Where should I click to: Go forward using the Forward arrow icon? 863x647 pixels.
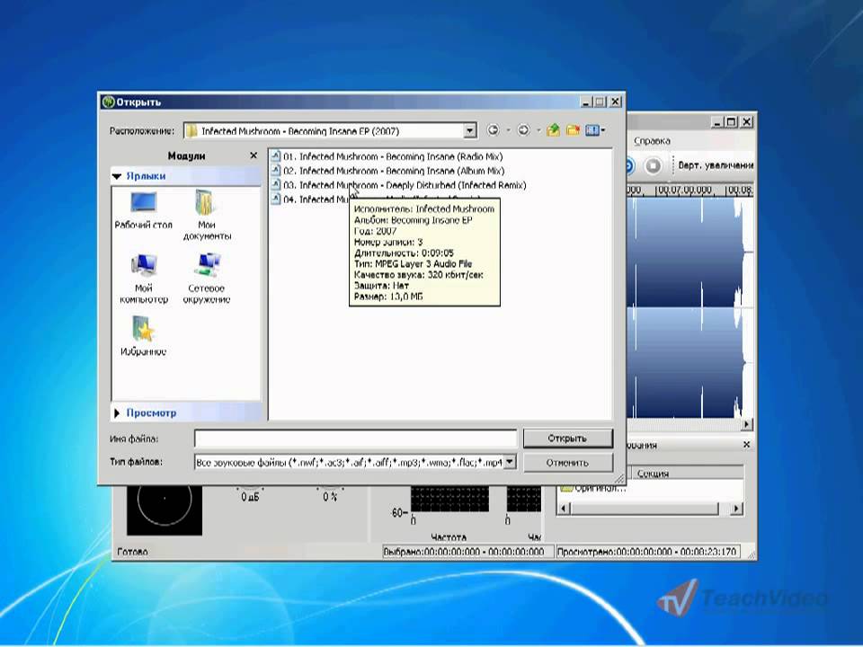pos(523,130)
